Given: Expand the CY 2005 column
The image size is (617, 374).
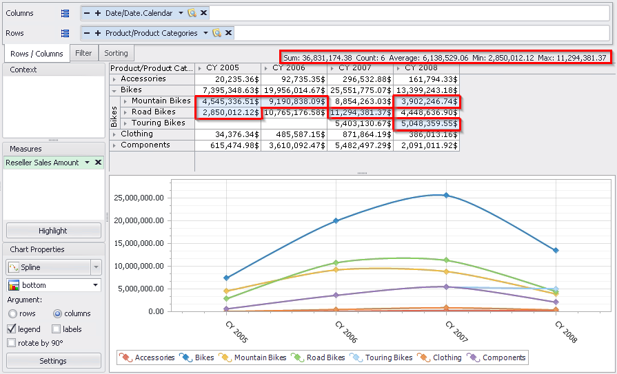Looking at the screenshot, I should 200,68.
